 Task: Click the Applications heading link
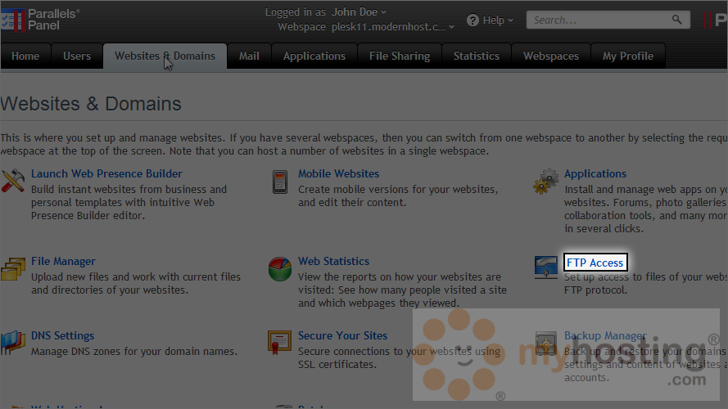pos(595,174)
